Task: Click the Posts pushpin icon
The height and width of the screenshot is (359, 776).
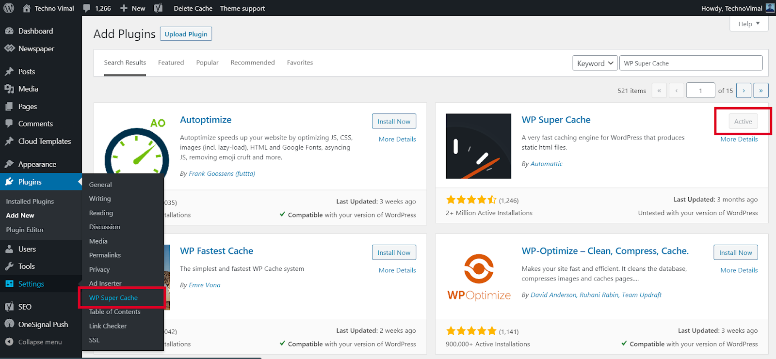Action: tap(9, 72)
